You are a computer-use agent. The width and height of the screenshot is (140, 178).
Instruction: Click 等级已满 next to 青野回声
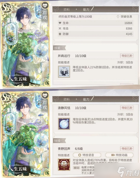[x=127, y=149]
